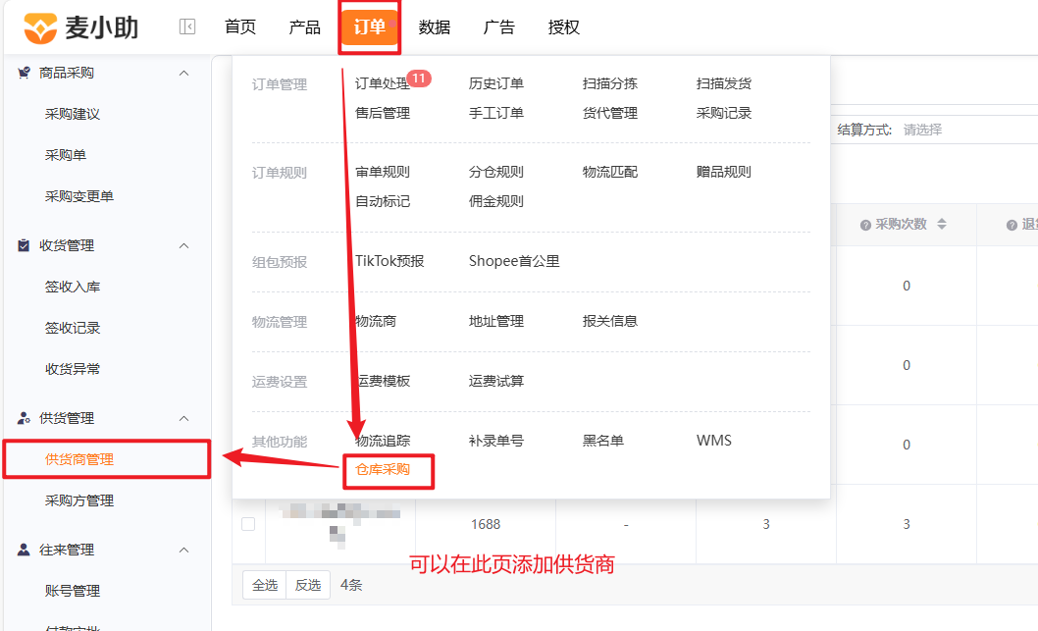Collapse the 往来管理 section chevron

(x=184, y=550)
